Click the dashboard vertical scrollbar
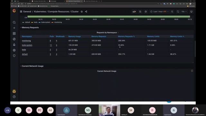The width and height of the screenshot is (206, 116). coord(195,49)
